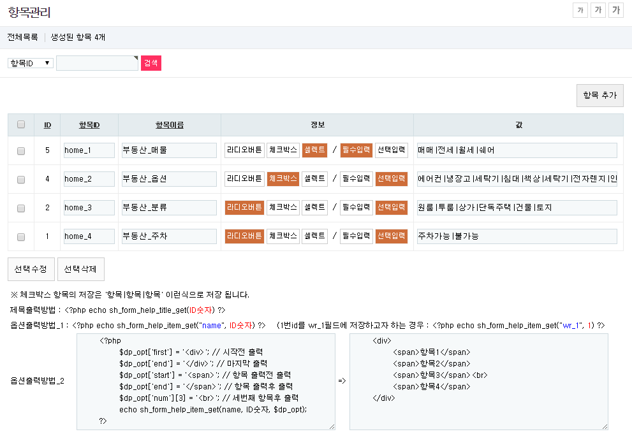This screenshot has width=632, height=441.
Task: Set home_4 row to 필수입력
Action: click(x=356, y=236)
